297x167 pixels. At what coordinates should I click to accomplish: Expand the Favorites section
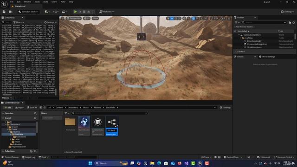3,113
